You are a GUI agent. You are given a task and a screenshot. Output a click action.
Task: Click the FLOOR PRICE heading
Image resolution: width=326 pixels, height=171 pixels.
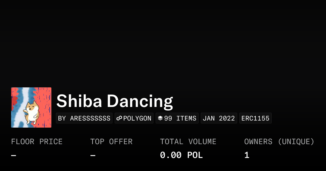(x=37, y=142)
